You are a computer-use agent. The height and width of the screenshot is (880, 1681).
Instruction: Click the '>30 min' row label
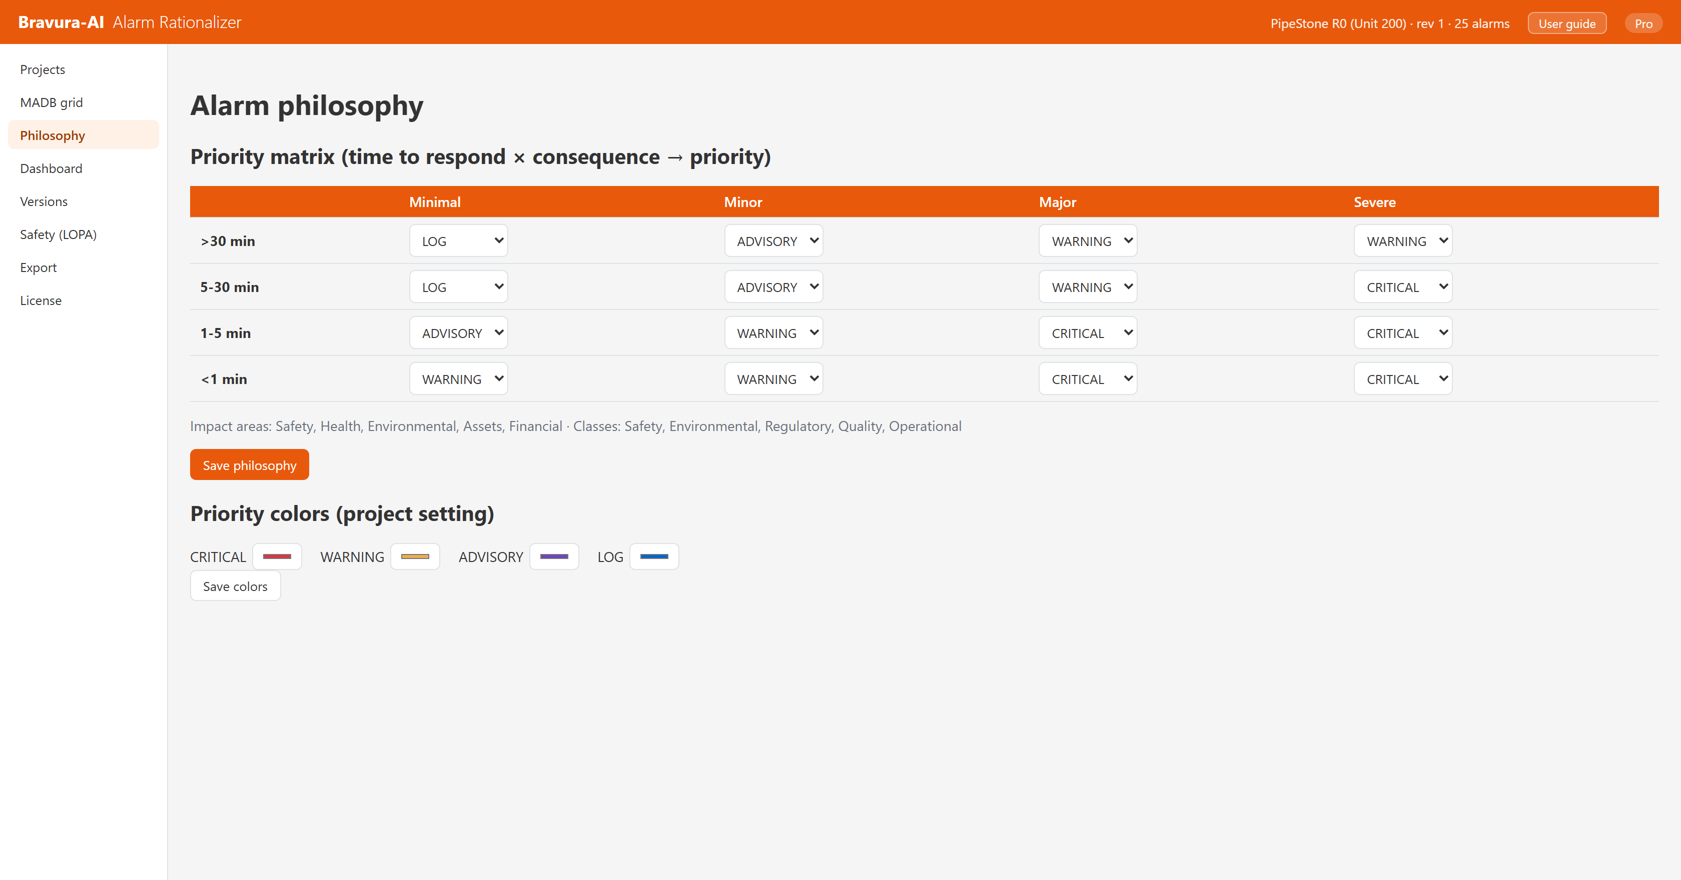pyautogui.click(x=228, y=240)
